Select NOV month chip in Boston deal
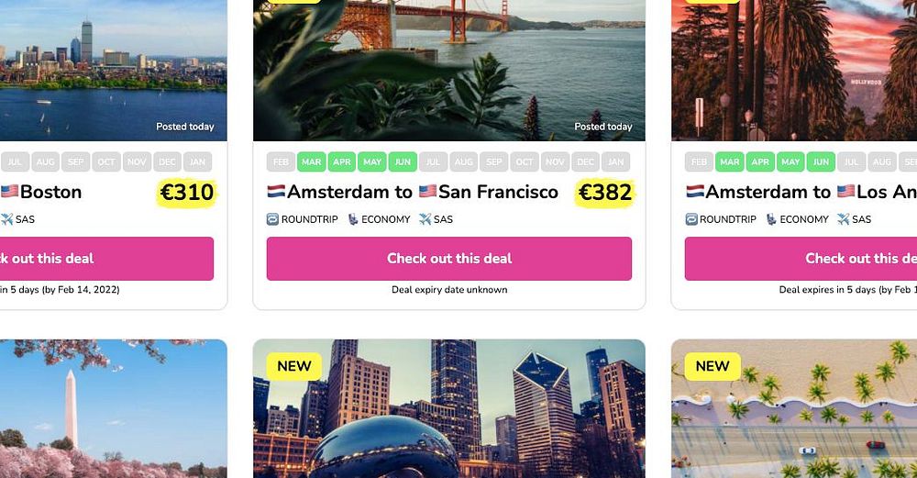 tap(137, 162)
